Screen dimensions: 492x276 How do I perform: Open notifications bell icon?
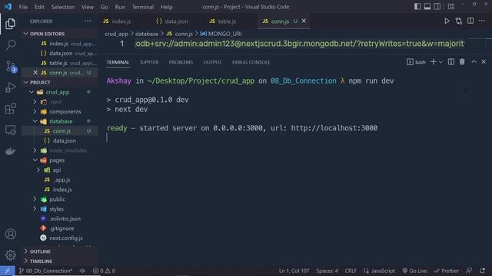(x=482, y=271)
